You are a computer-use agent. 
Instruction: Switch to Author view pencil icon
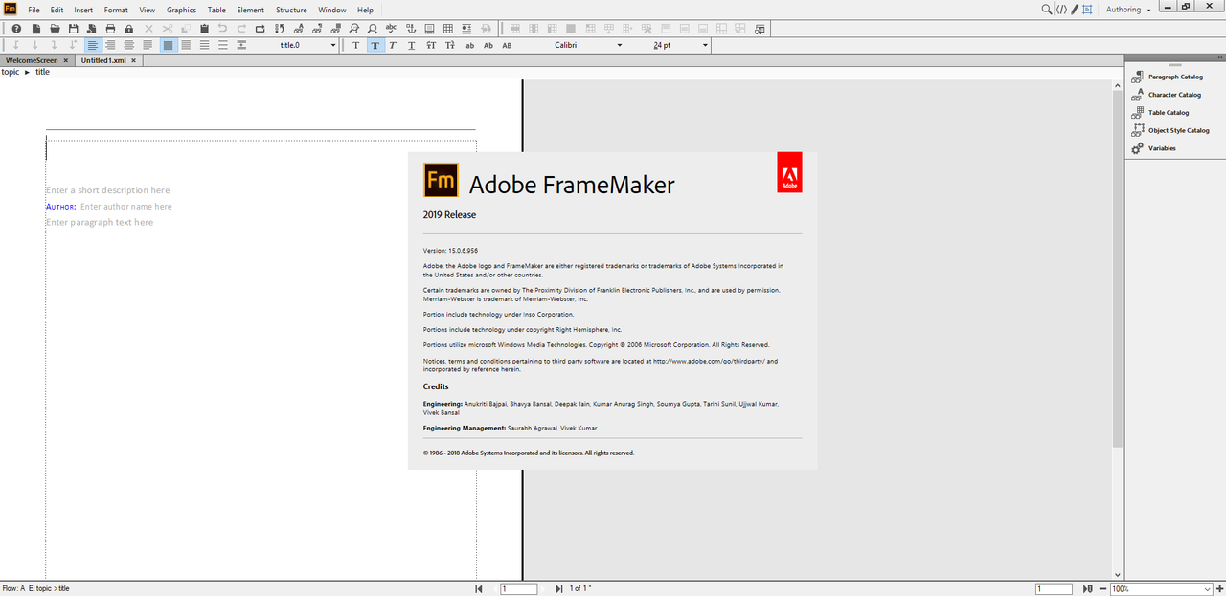(x=1075, y=9)
